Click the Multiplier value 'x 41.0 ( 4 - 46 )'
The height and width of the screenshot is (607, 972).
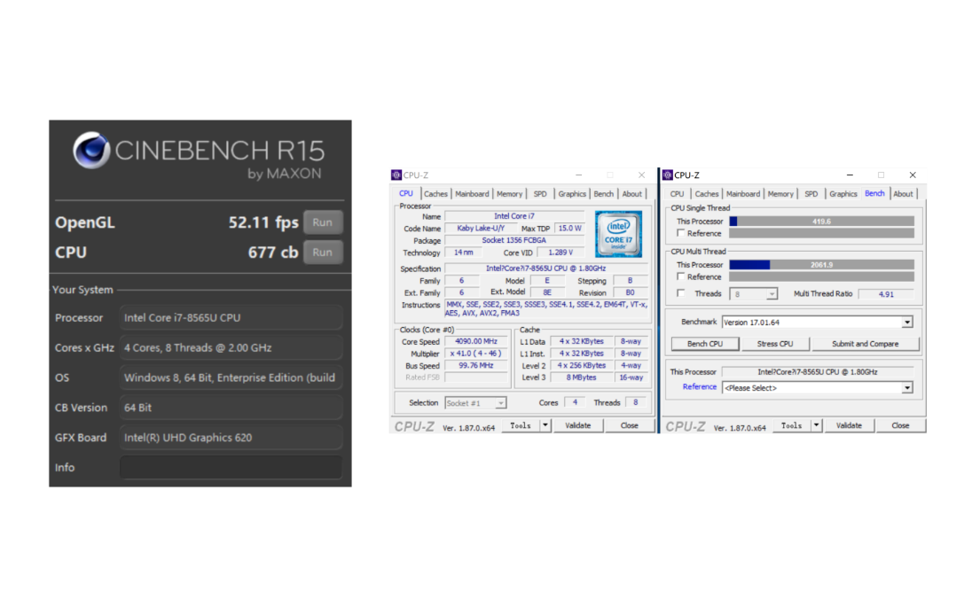476,354
